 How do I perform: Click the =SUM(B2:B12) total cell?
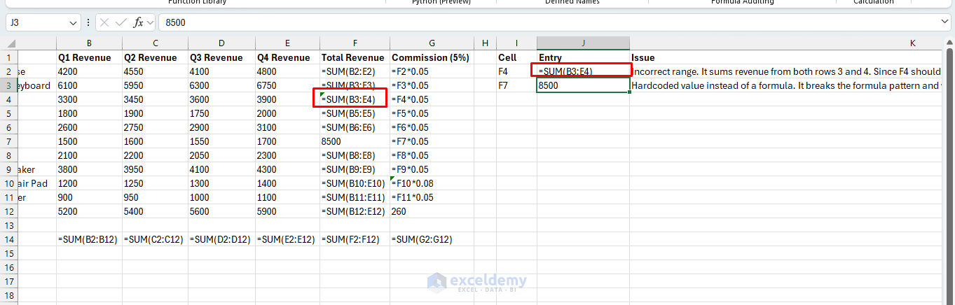[89, 239]
